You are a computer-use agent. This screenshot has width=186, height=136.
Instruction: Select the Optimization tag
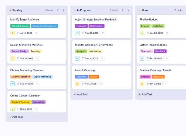(96, 26)
